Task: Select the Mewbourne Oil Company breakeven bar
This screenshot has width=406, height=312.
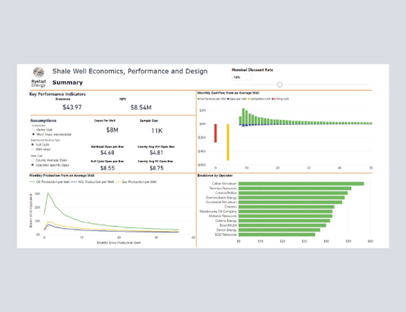Action: point(285,211)
